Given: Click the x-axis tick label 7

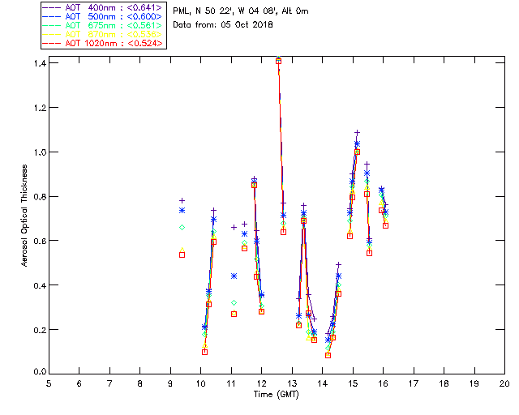Looking at the screenshot, I should click(109, 383).
